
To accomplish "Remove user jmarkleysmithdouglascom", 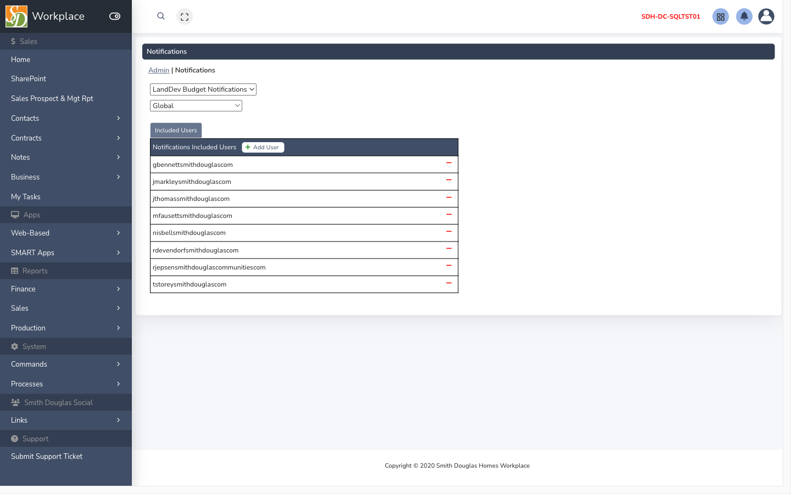I will point(449,180).
